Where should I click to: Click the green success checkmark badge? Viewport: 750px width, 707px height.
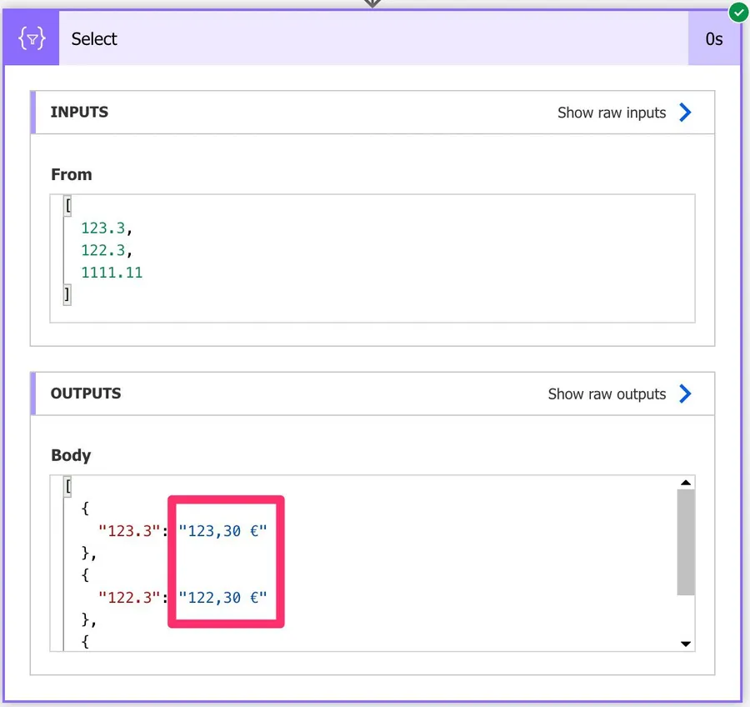point(737,13)
